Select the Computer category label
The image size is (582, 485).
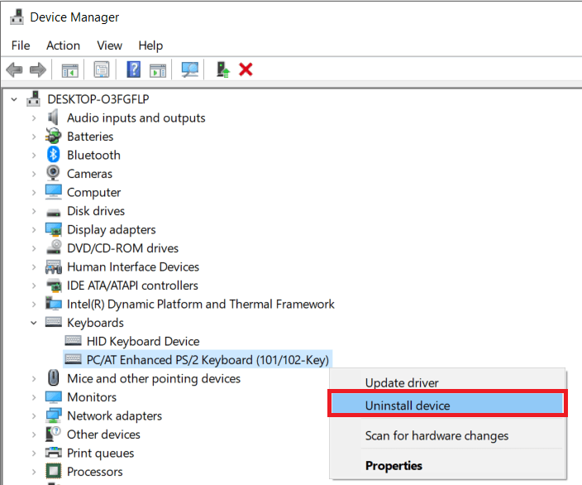(x=94, y=193)
